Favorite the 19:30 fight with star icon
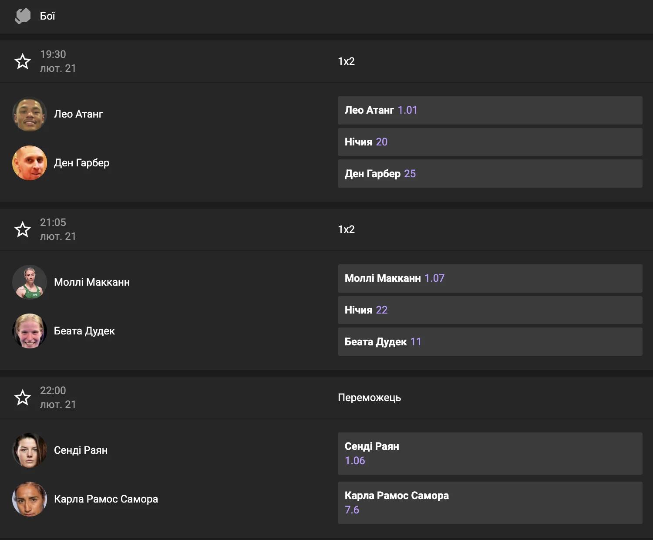 (23, 61)
